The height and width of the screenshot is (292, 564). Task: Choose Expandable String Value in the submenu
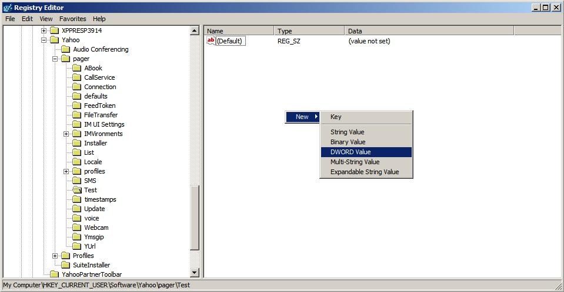click(x=366, y=172)
